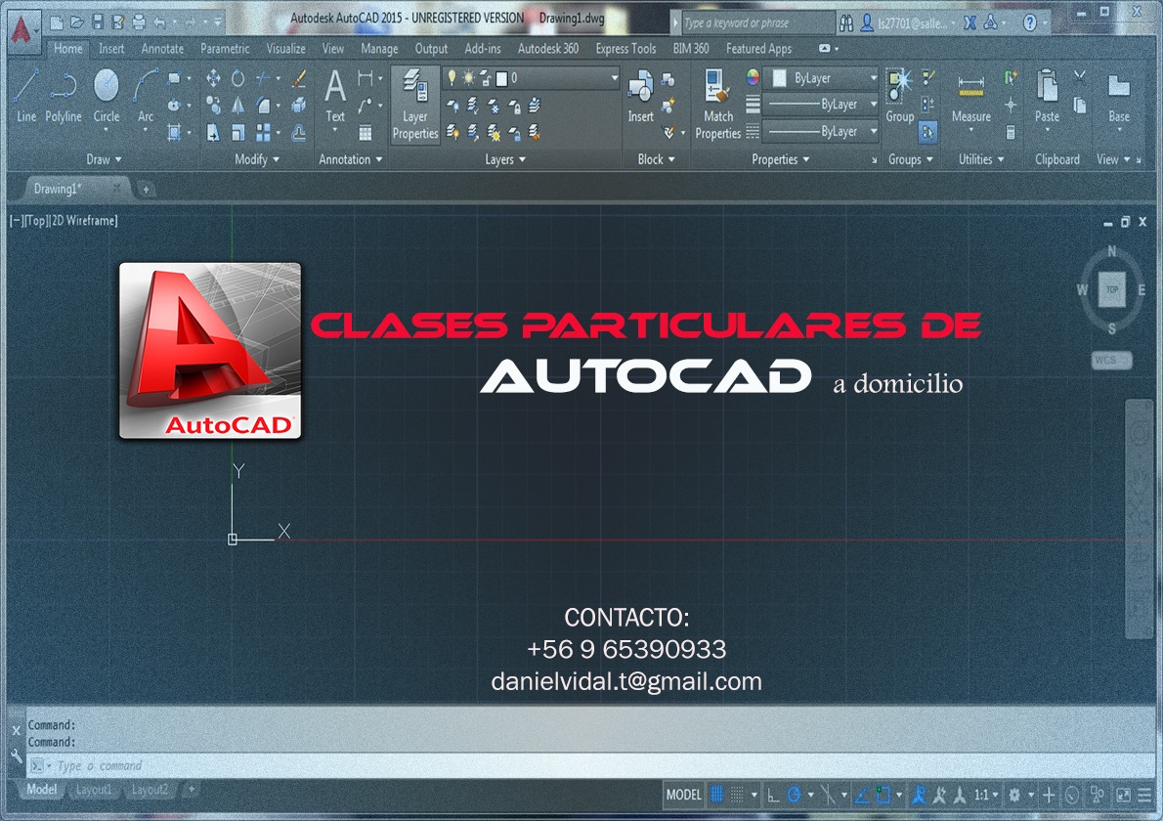The image size is (1163, 821).
Task: Click the Table icon in Annotation panel
Action: tap(365, 133)
